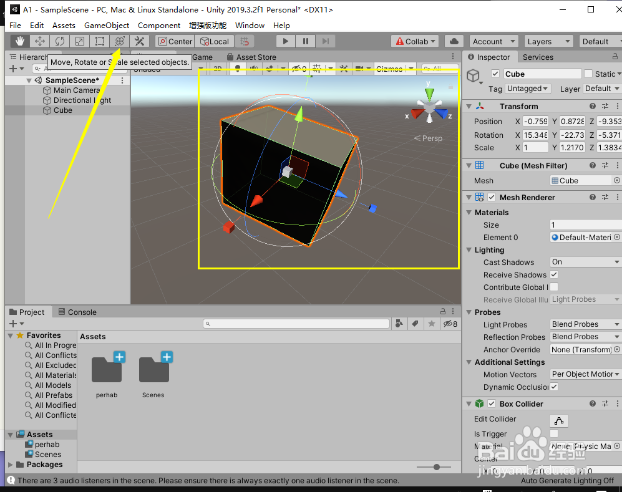
Task: Click the scene orientation gizmo Y axis cone
Action: tap(429, 94)
